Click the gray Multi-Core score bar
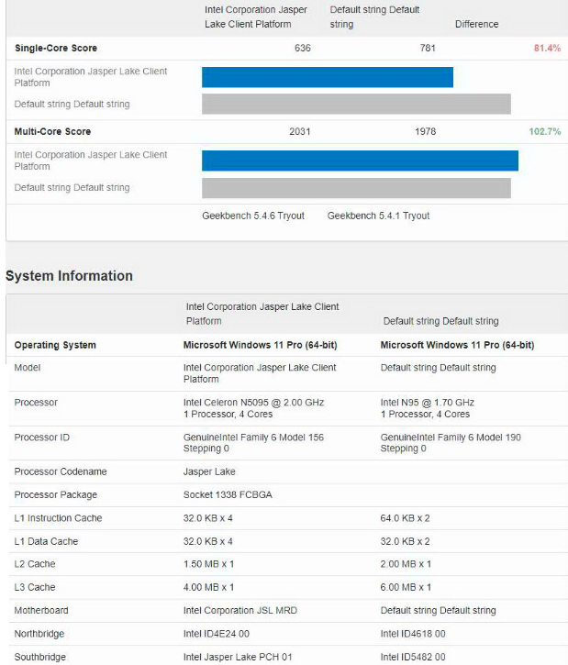 click(356, 188)
